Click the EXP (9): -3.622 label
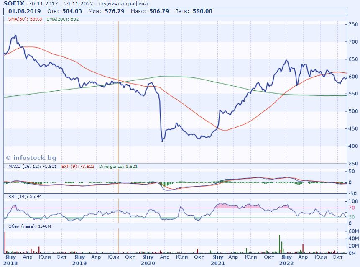Screen dimensions: 360x267 [x=78, y=167]
